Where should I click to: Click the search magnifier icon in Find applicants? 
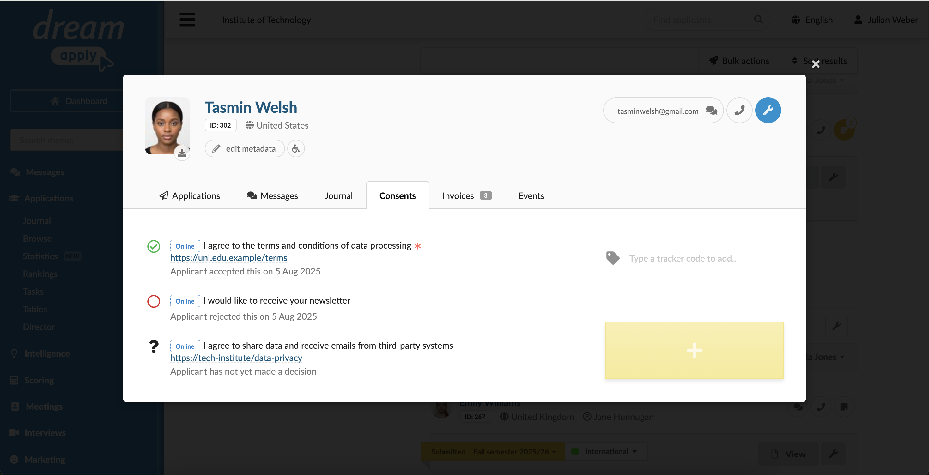click(758, 20)
